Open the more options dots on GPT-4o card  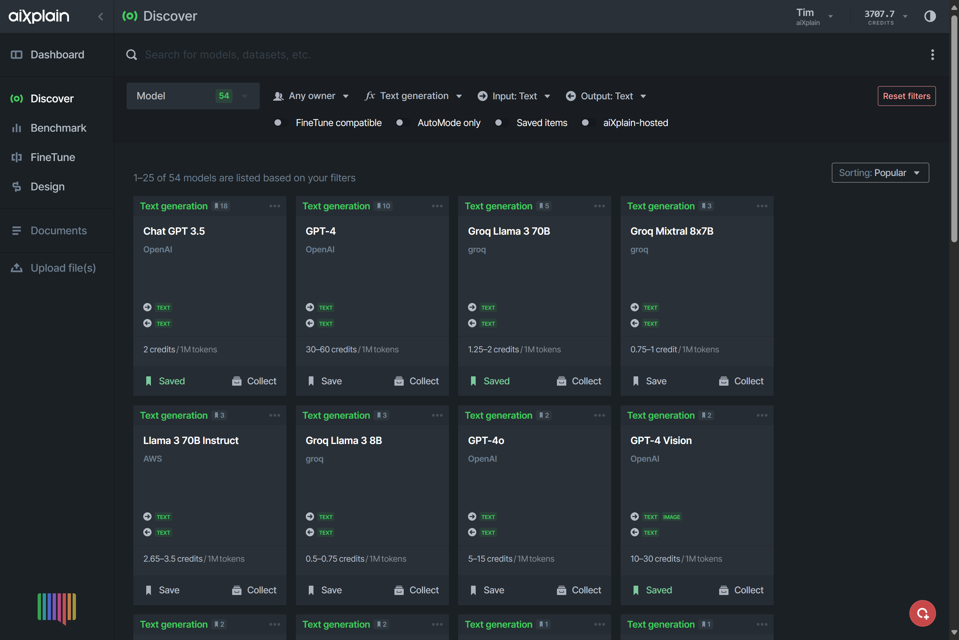(x=599, y=416)
